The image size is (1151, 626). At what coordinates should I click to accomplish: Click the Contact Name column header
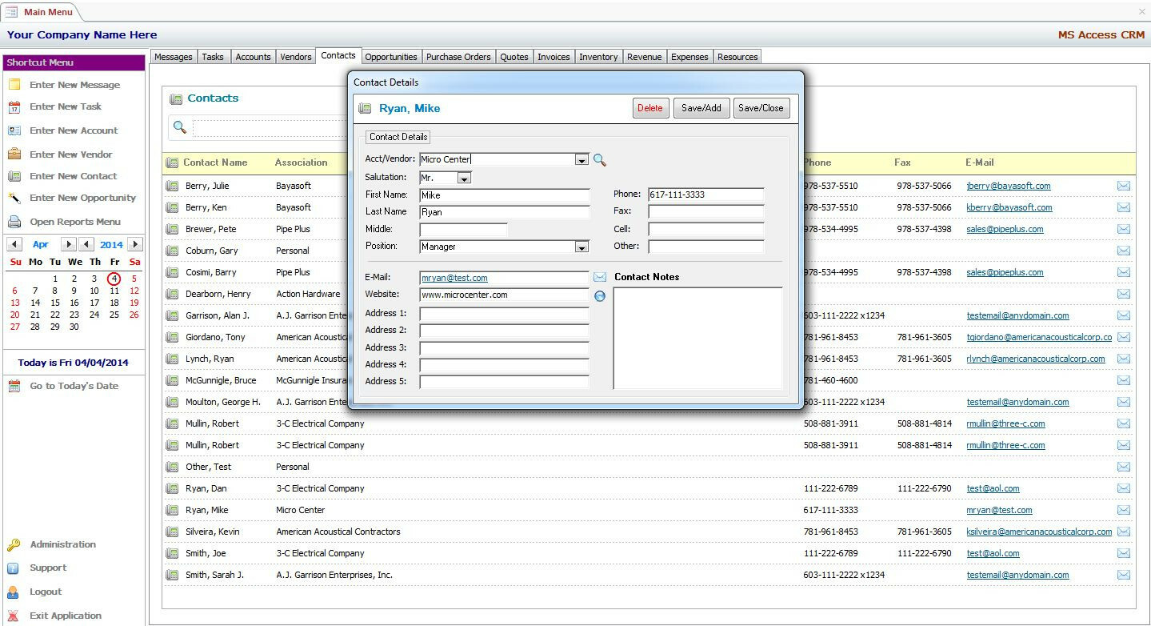click(x=215, y=163)
